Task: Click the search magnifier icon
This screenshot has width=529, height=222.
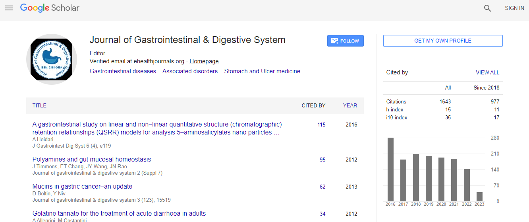Action: tap(487, 8)
